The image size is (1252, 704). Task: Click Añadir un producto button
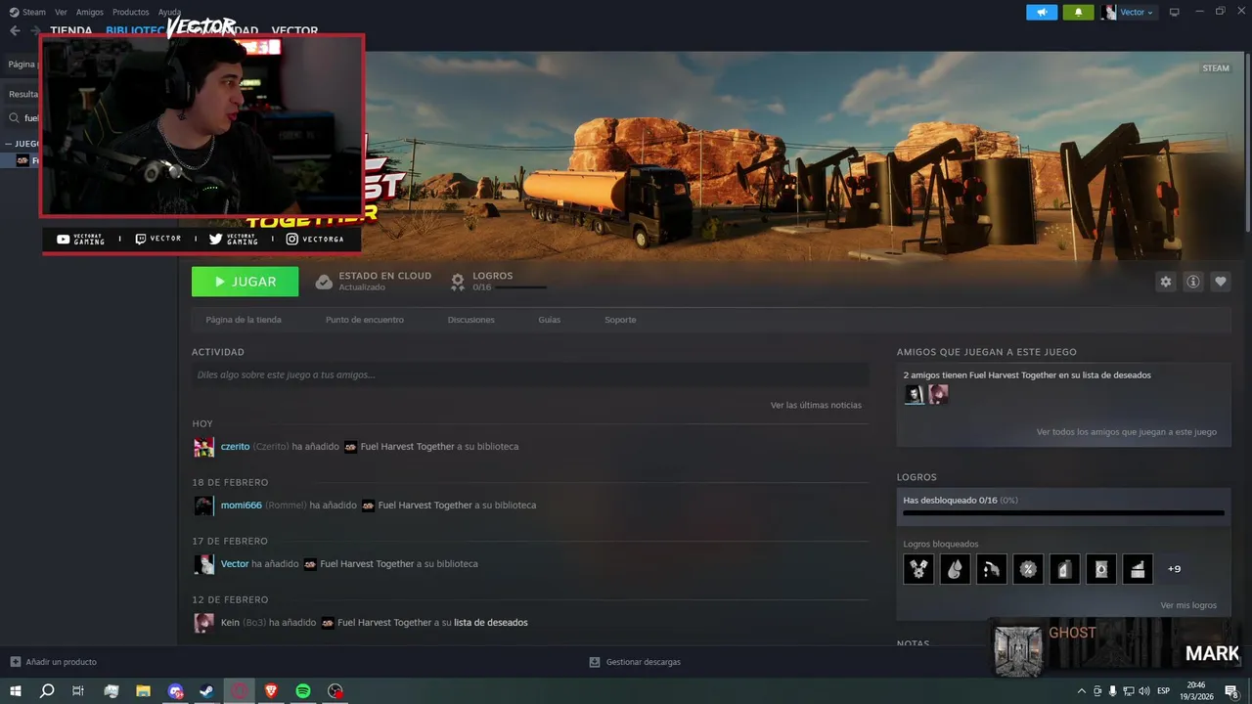pos(54,662)
